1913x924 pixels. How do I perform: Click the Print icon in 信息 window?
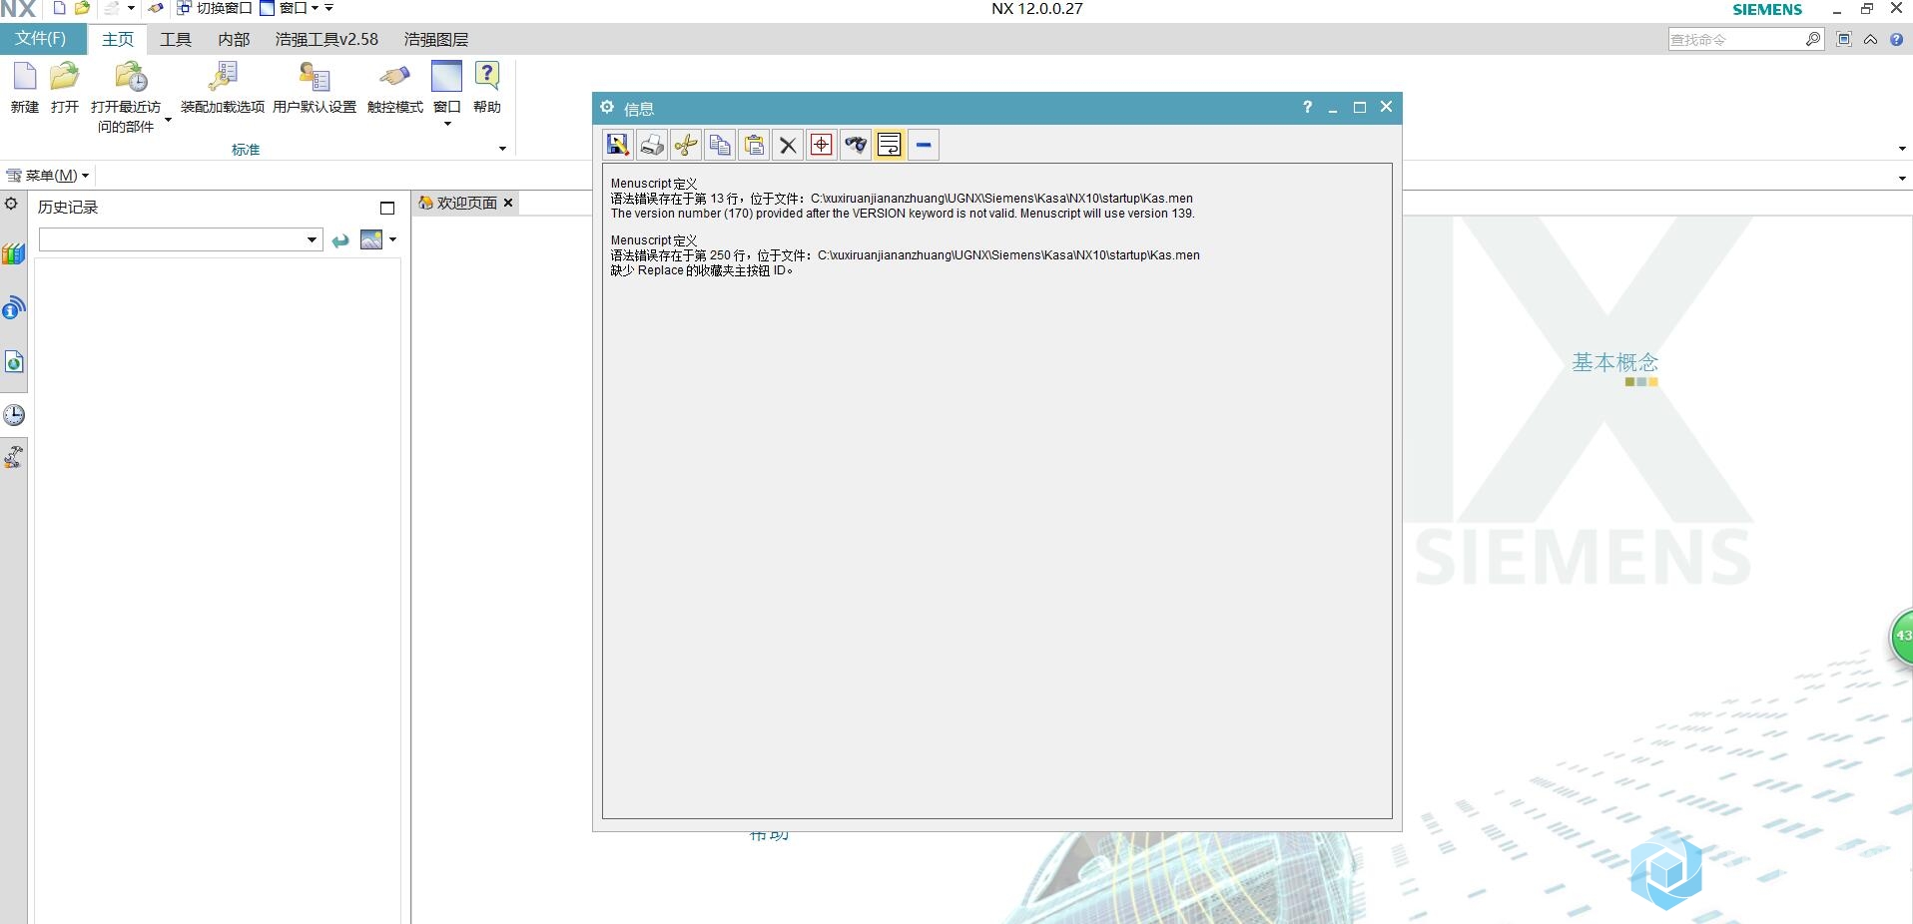tap(652, 145)
